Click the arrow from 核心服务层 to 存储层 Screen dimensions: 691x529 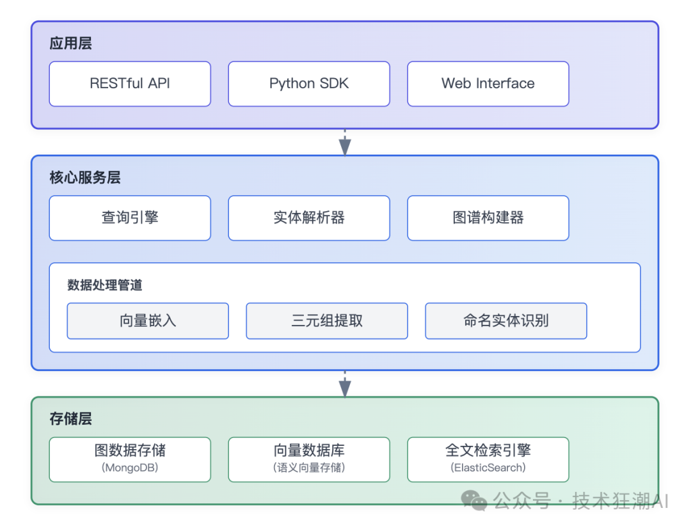345,384
